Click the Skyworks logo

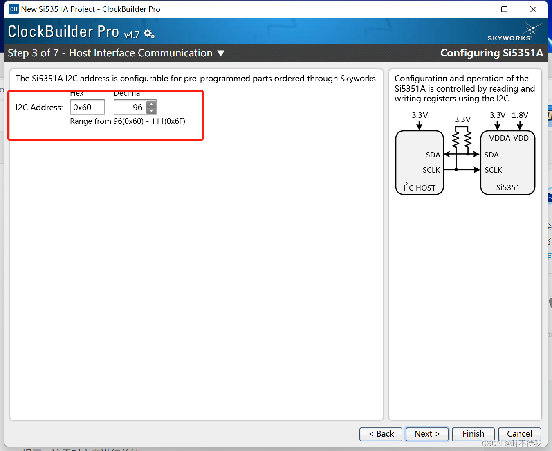tap(514, 32)
